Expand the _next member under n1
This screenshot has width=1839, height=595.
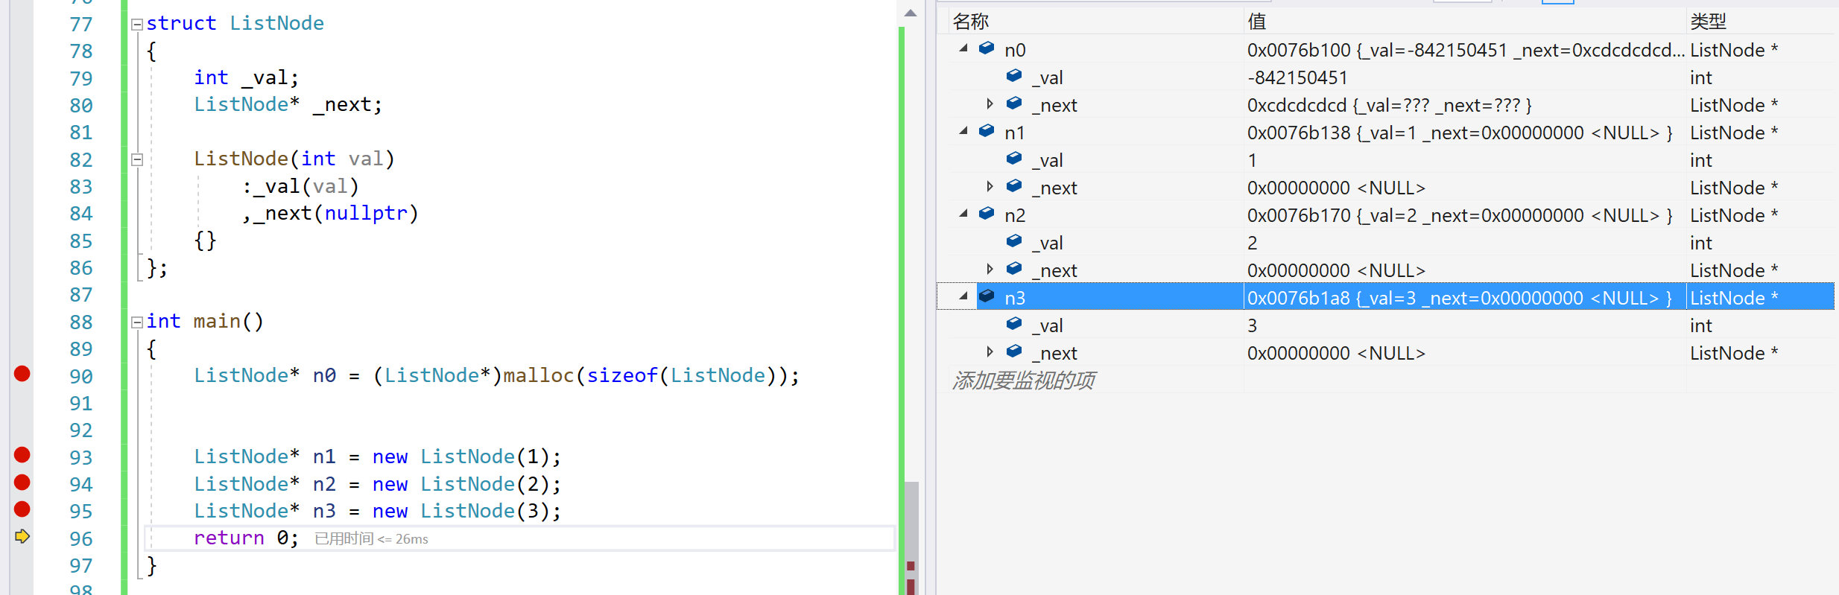click(x=990, y=186)
